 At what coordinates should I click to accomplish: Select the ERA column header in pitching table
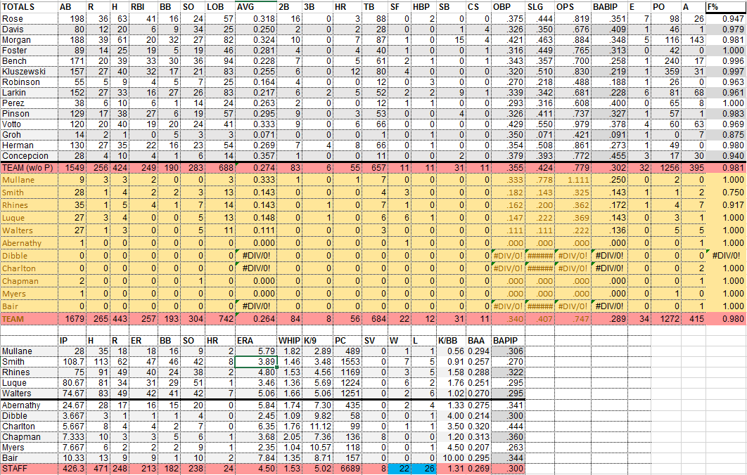[256, 340]
